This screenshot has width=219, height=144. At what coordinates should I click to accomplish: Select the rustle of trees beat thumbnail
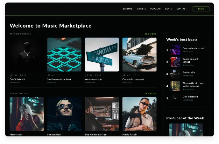click(175, 86)
